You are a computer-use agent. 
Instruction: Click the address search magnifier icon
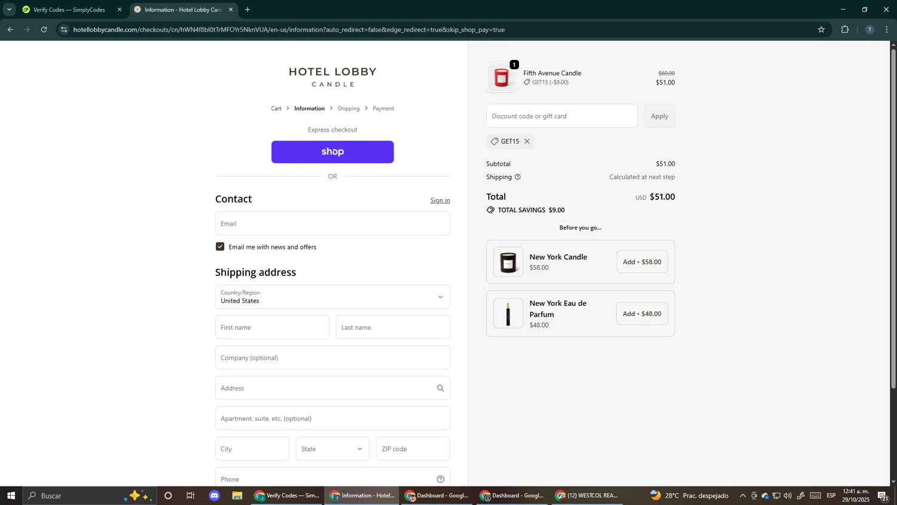(441, 388)
